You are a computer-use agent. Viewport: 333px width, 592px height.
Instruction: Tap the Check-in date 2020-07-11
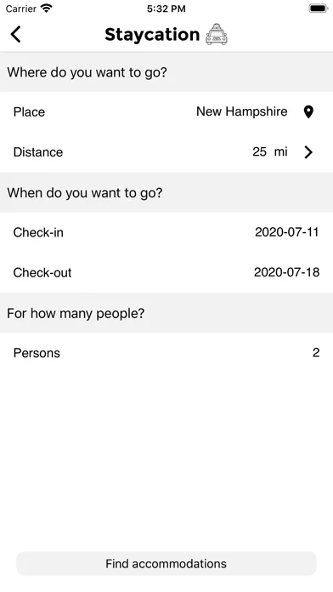pyautogui.click(x=286, y=232)
